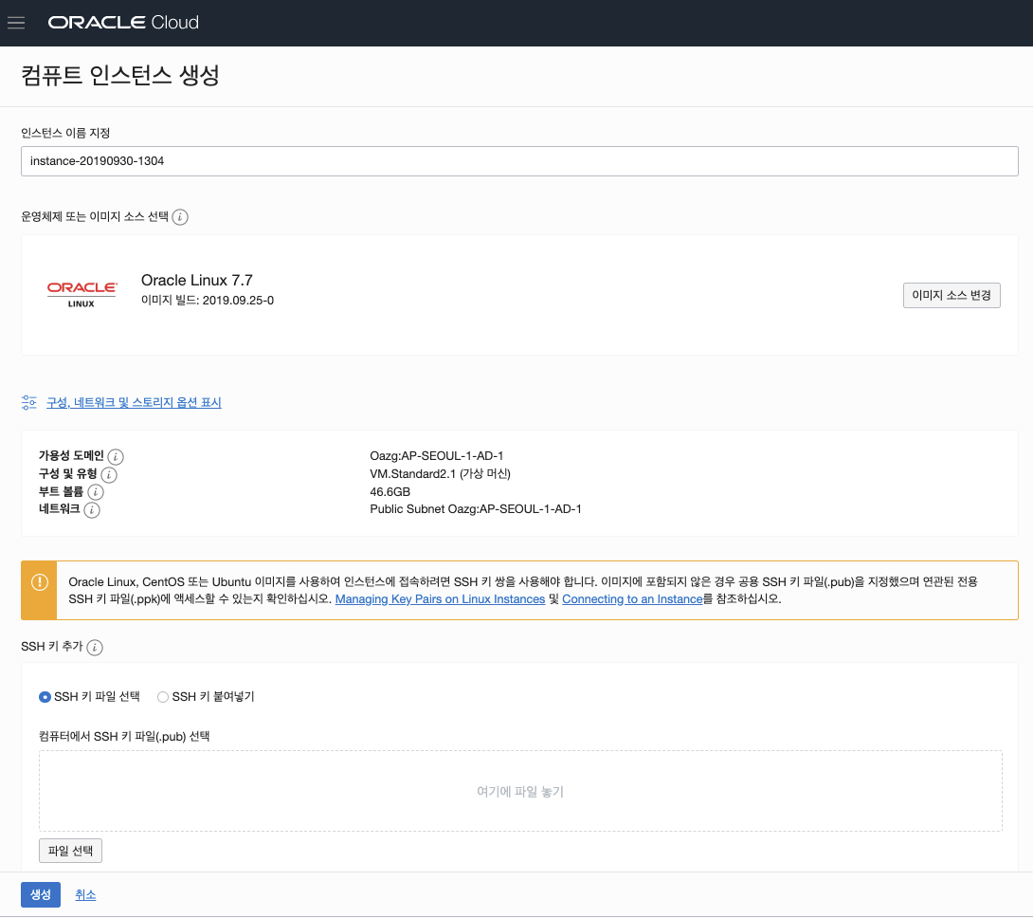This screenshot has width=1033, height=918.
Task: Show info for 운영체제 또는 이미지 소스 선택
Action: [x=180, y=217]
